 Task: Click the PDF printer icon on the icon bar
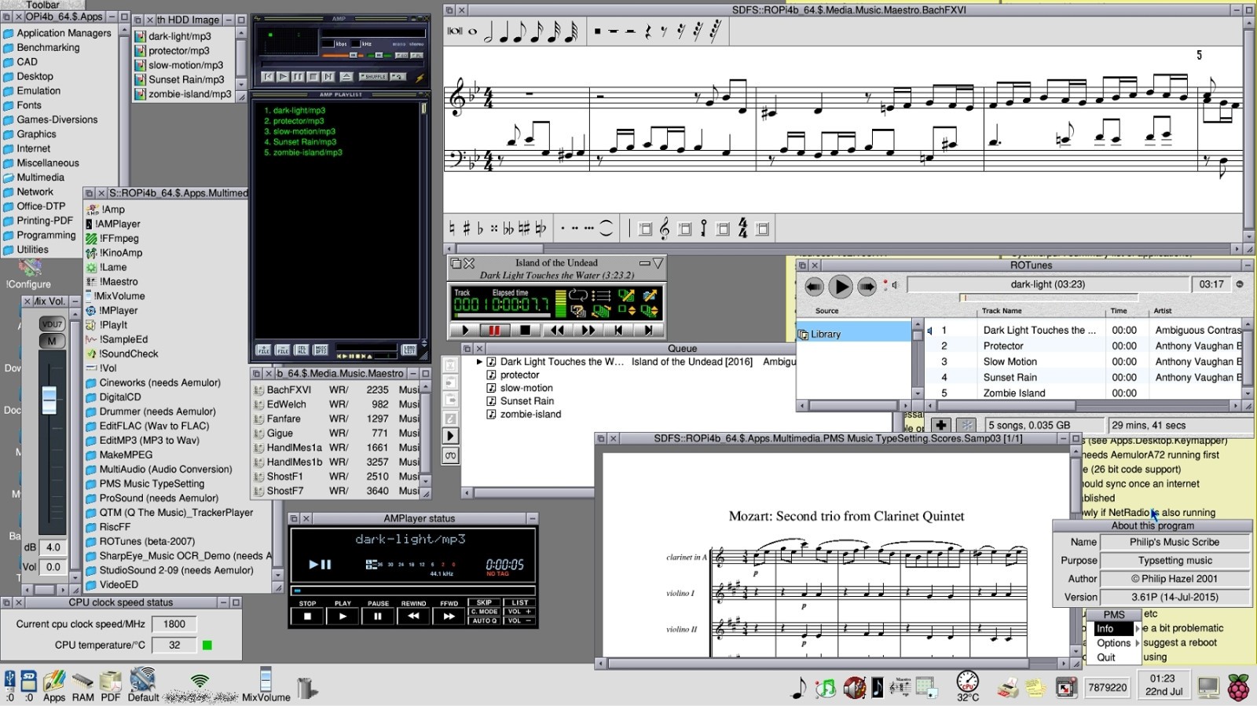pyautogui.click(x=111, y=686)
